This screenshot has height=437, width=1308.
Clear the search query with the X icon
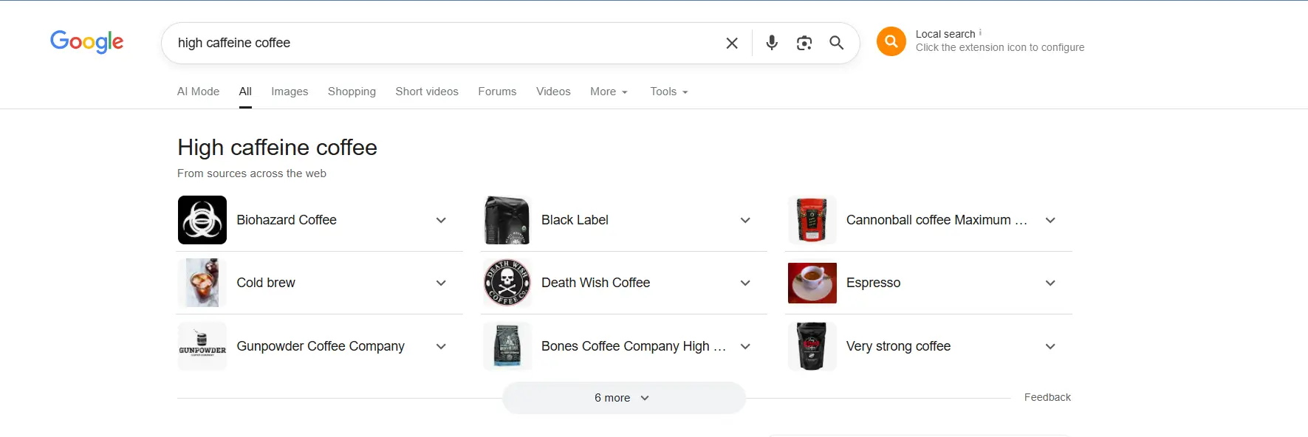point(731,43)
